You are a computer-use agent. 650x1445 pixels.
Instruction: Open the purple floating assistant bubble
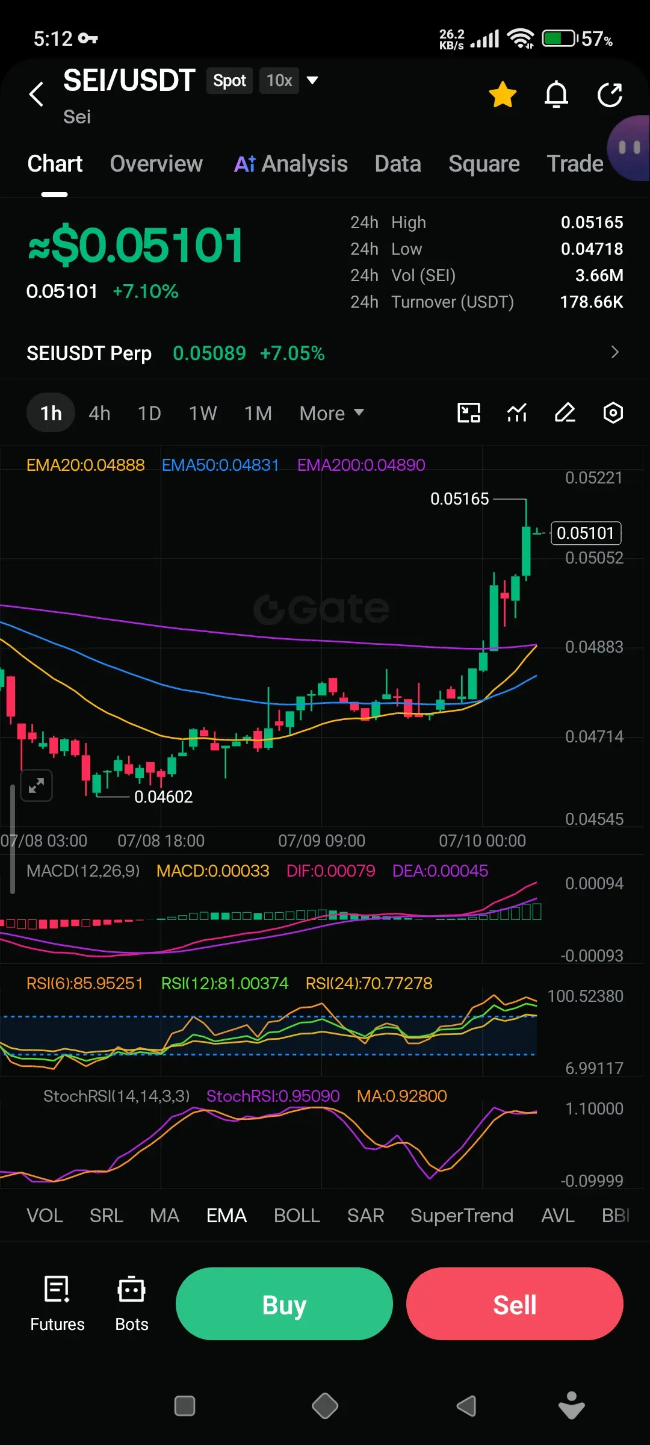tap(628, 148)
